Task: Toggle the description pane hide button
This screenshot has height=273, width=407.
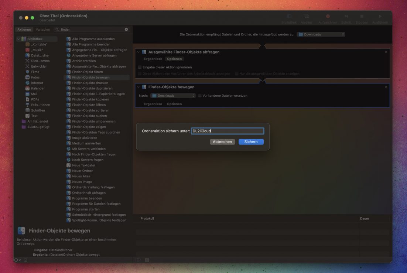Action: click(25, 260)
